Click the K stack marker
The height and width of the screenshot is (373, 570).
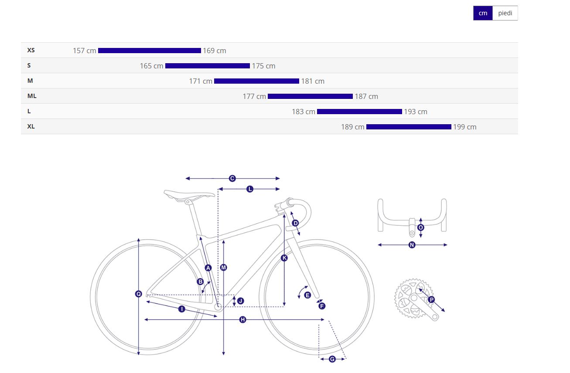click(x=284, y=258)
